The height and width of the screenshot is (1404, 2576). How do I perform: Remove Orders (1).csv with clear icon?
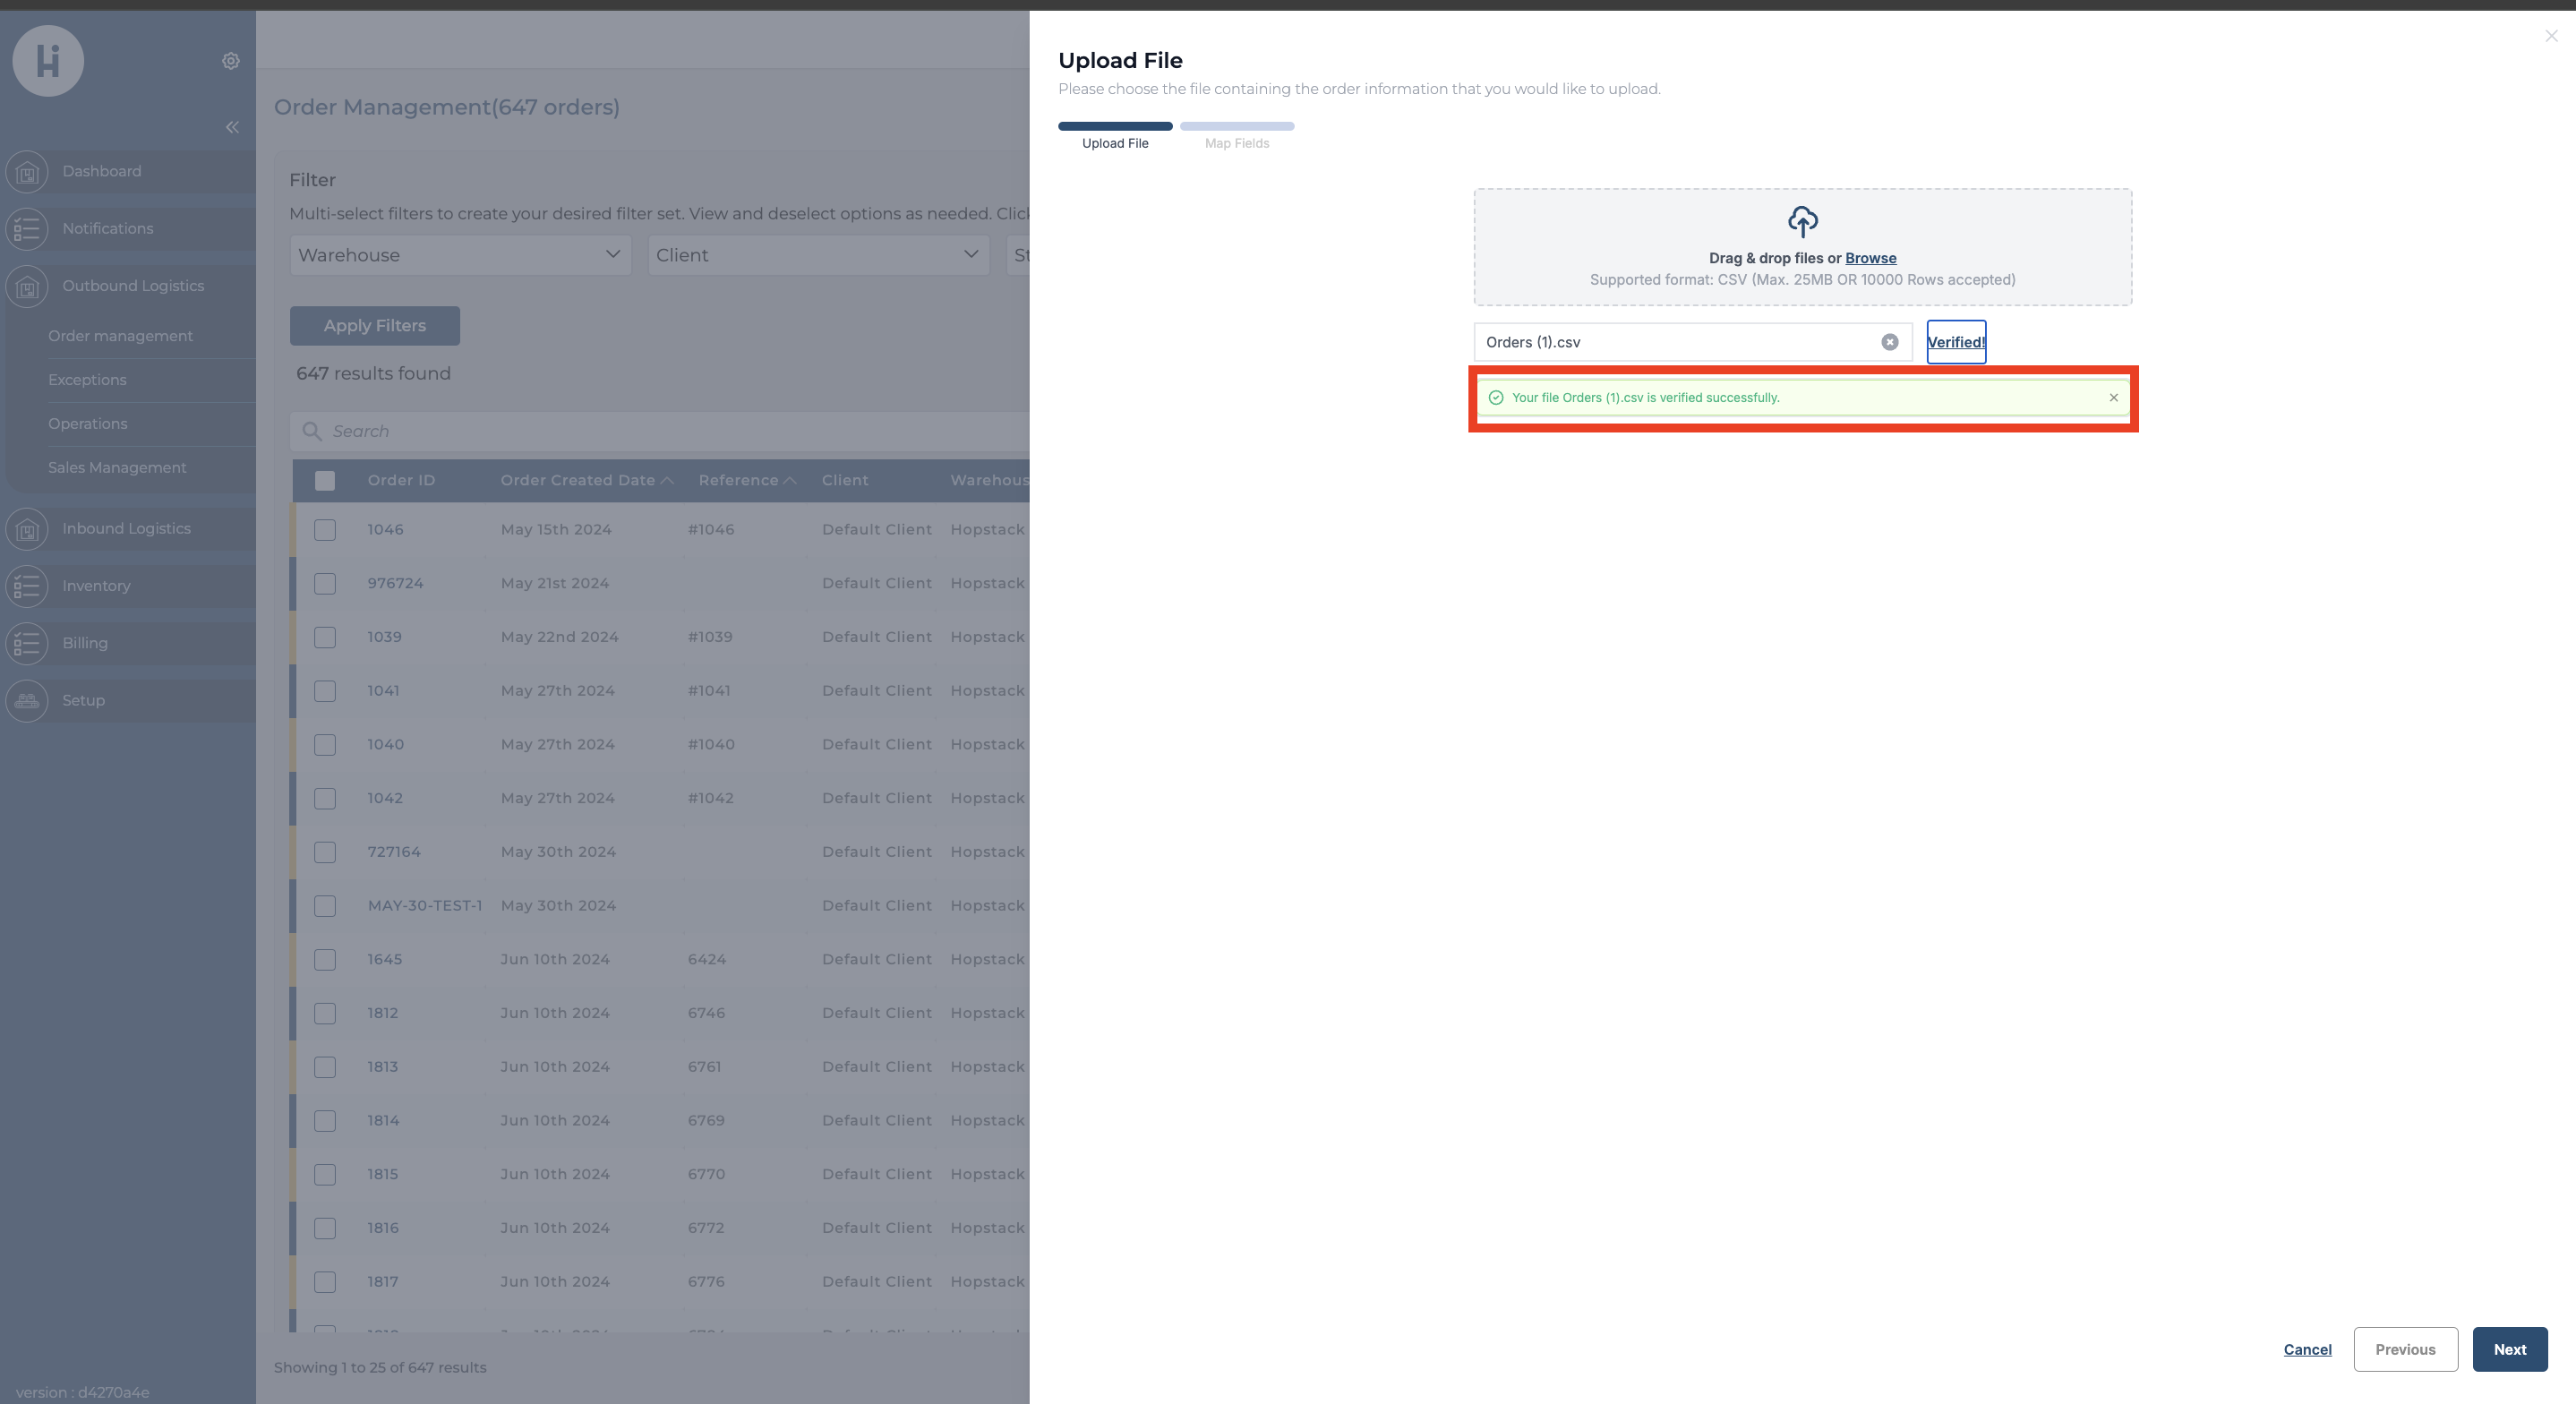(1889, 342)
